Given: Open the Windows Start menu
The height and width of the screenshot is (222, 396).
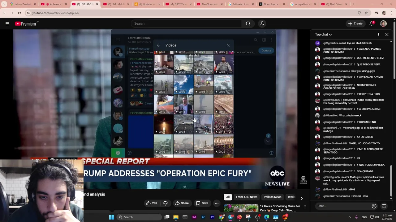Looking at the screenshot, I should (111, 217).
